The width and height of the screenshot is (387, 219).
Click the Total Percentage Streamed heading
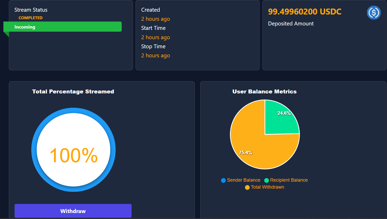point(73,92)
